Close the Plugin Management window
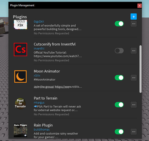149x141 pixels. click(139, 6)
